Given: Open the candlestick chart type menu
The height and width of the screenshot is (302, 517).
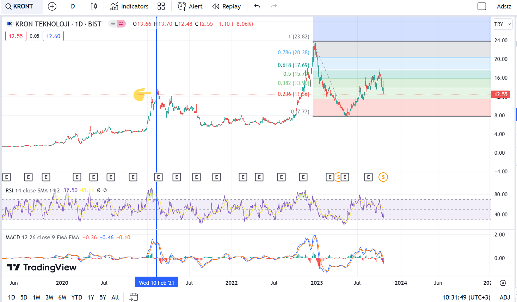Looking at the screenshot, I should pyautogui.click(x=94, y=6).
